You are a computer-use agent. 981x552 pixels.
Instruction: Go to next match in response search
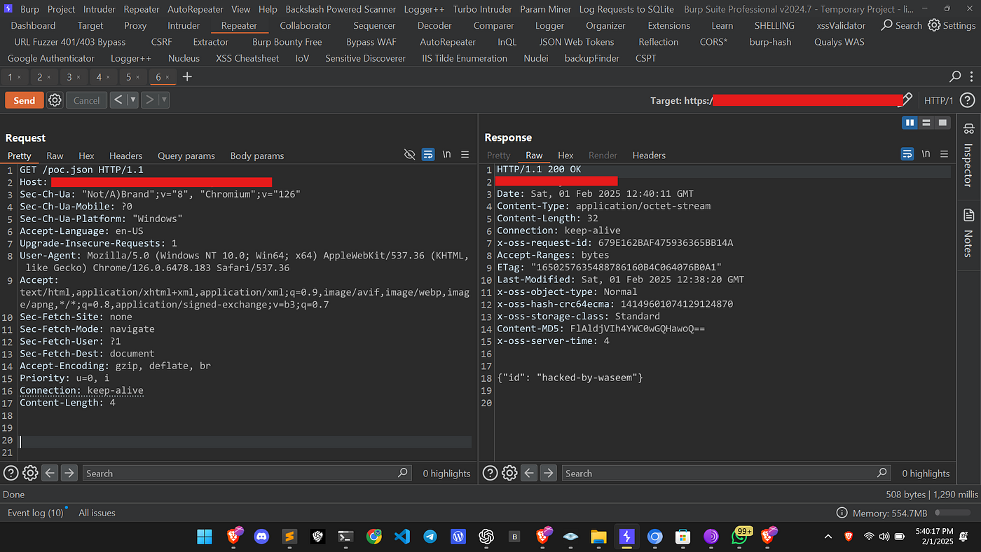pyautogui.click(x=548, y=473)
